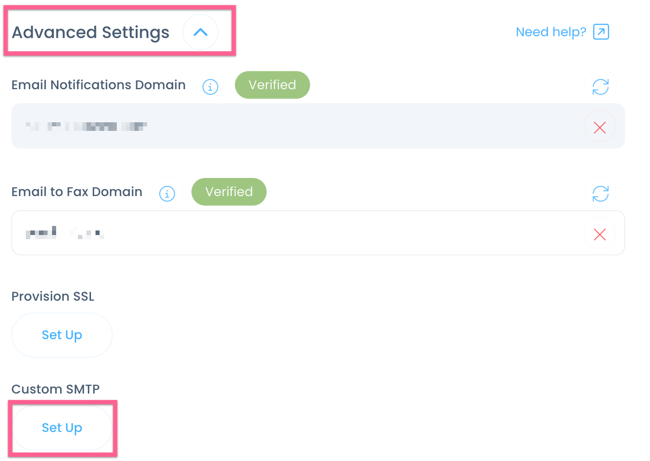
Task: Refresh Email to Fax Domain verification
Action: point(601,193)
